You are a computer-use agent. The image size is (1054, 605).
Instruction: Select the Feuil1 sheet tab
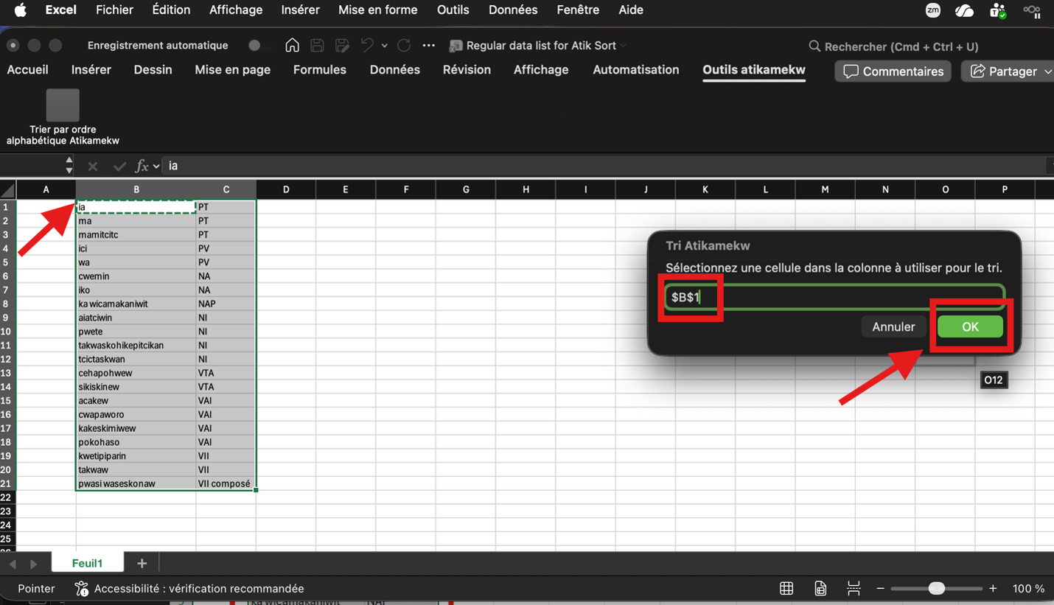click(88, 564)
